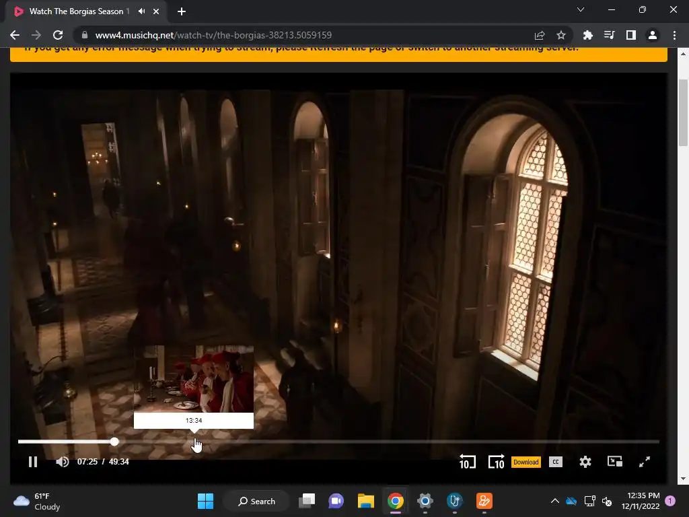689x517 pixels.
Task: Click the video seek bar handle
Action: [x=114, y=442]
